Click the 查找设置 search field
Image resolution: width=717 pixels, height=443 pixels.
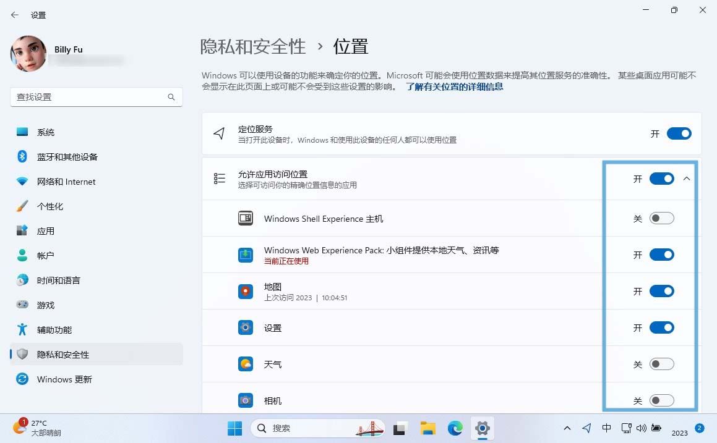coord(90,97)
